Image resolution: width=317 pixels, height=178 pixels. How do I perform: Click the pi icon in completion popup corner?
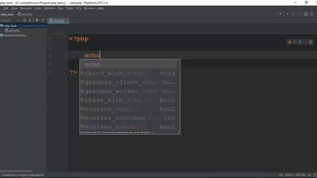178,133
